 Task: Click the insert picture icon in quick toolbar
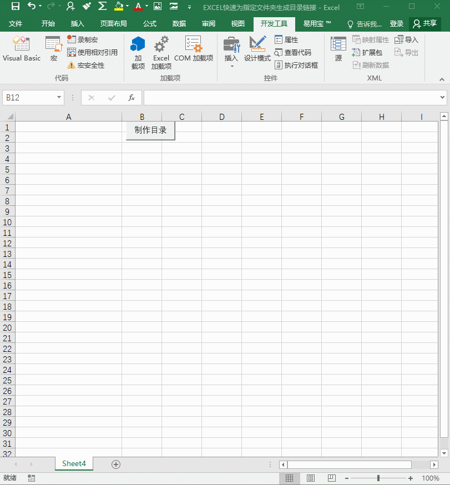pyautogui.click(x=158, y=6)
